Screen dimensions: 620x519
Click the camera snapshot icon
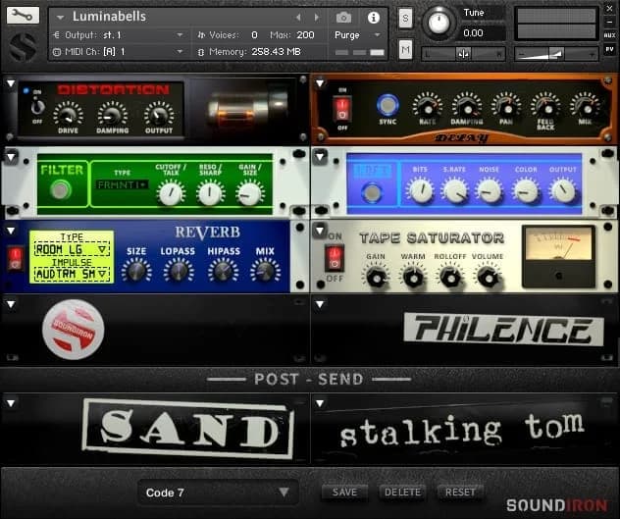point(343,18)
